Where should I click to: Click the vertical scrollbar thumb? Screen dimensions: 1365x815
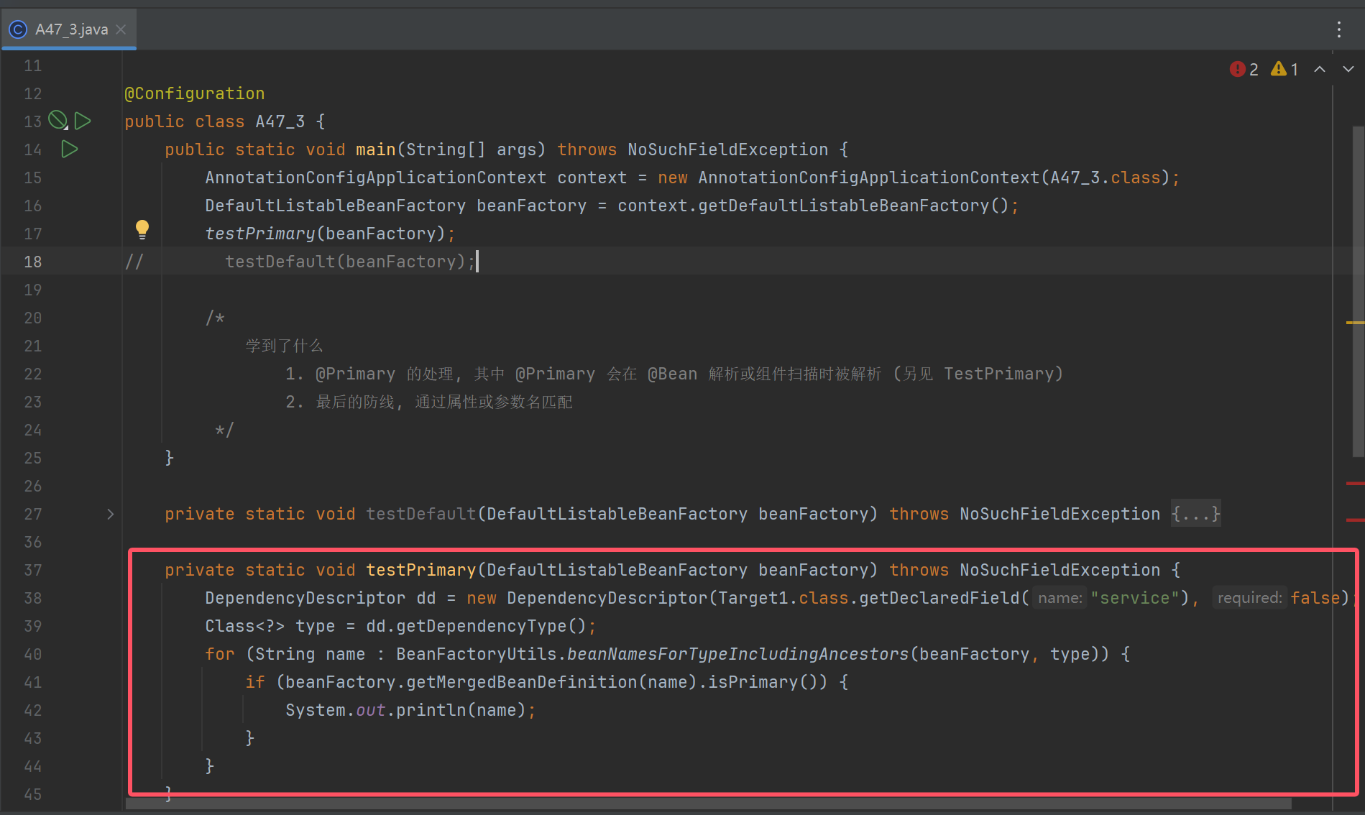click(x=1358, y=291)
